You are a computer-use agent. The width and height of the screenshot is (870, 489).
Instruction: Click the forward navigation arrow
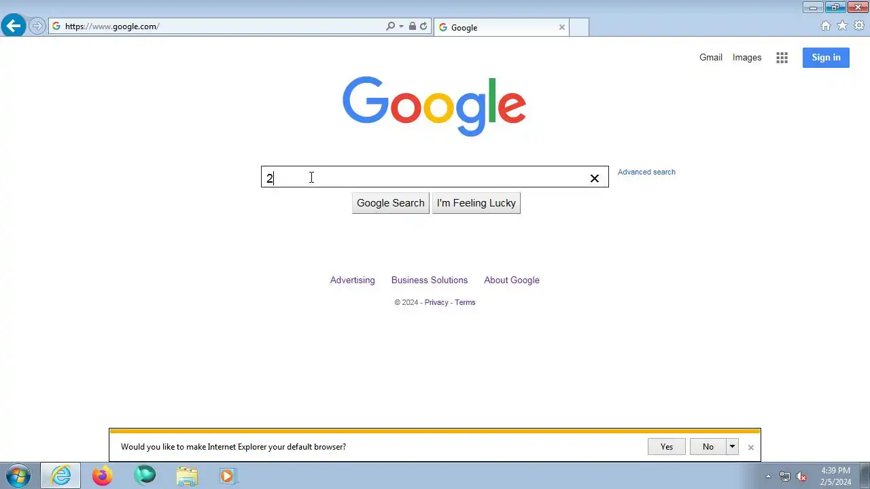click(x=37, y=26)
